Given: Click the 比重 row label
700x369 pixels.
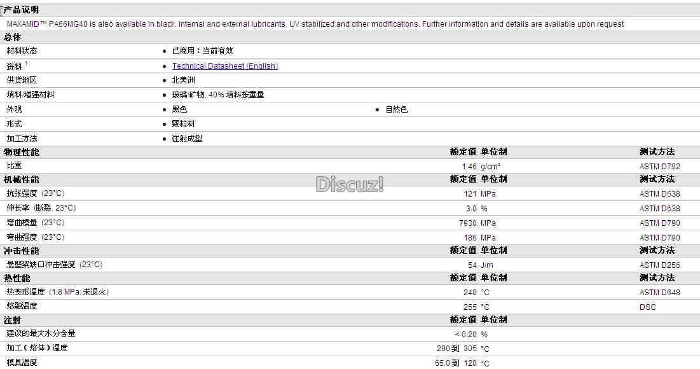Looking at the screenshot, I should click(x=14, y=165).
